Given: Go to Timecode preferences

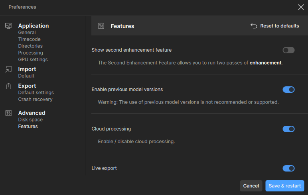Looking at the screenshot, I should (x=29, y=39).
